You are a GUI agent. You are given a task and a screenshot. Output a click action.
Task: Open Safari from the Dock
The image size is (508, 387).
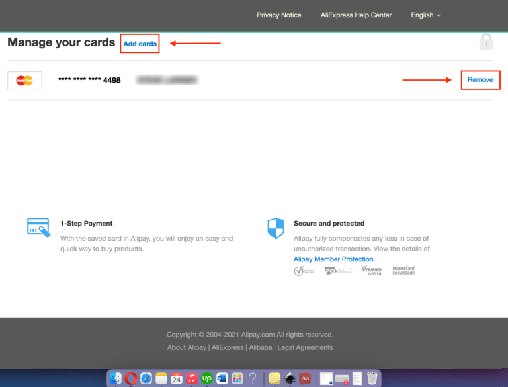[x=146, y=378]
